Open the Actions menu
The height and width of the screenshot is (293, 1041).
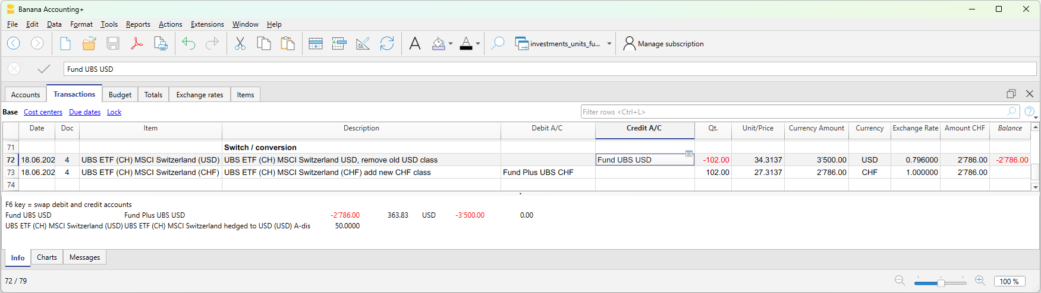tap(170, 24)
